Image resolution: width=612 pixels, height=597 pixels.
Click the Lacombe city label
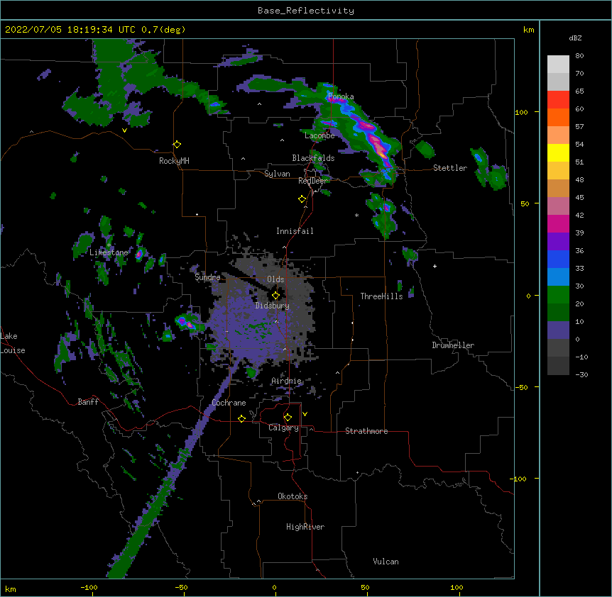[319, 135]
